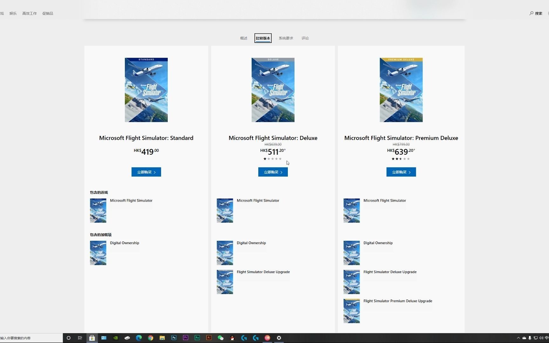Open the 评论 tab
Viewport: 549px width, 343px height.
pyautogui.click(x=305, y=38)
